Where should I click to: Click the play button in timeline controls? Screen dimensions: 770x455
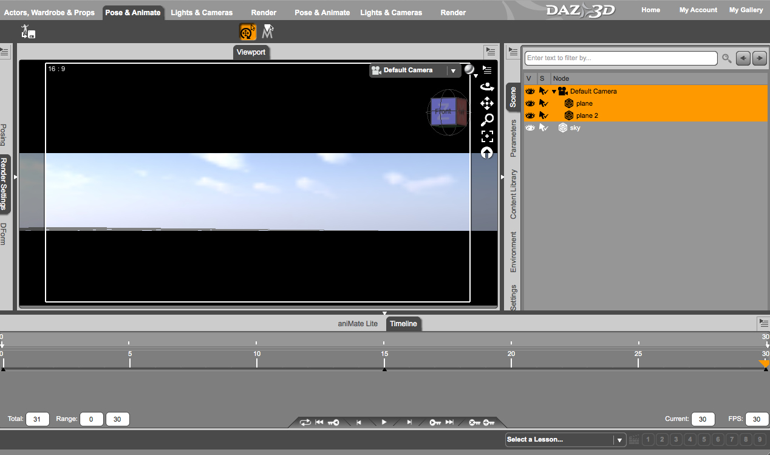coord(384,422)
